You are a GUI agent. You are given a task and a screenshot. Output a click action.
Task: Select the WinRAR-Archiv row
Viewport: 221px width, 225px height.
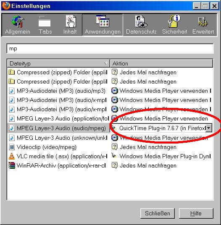[110, 165]
